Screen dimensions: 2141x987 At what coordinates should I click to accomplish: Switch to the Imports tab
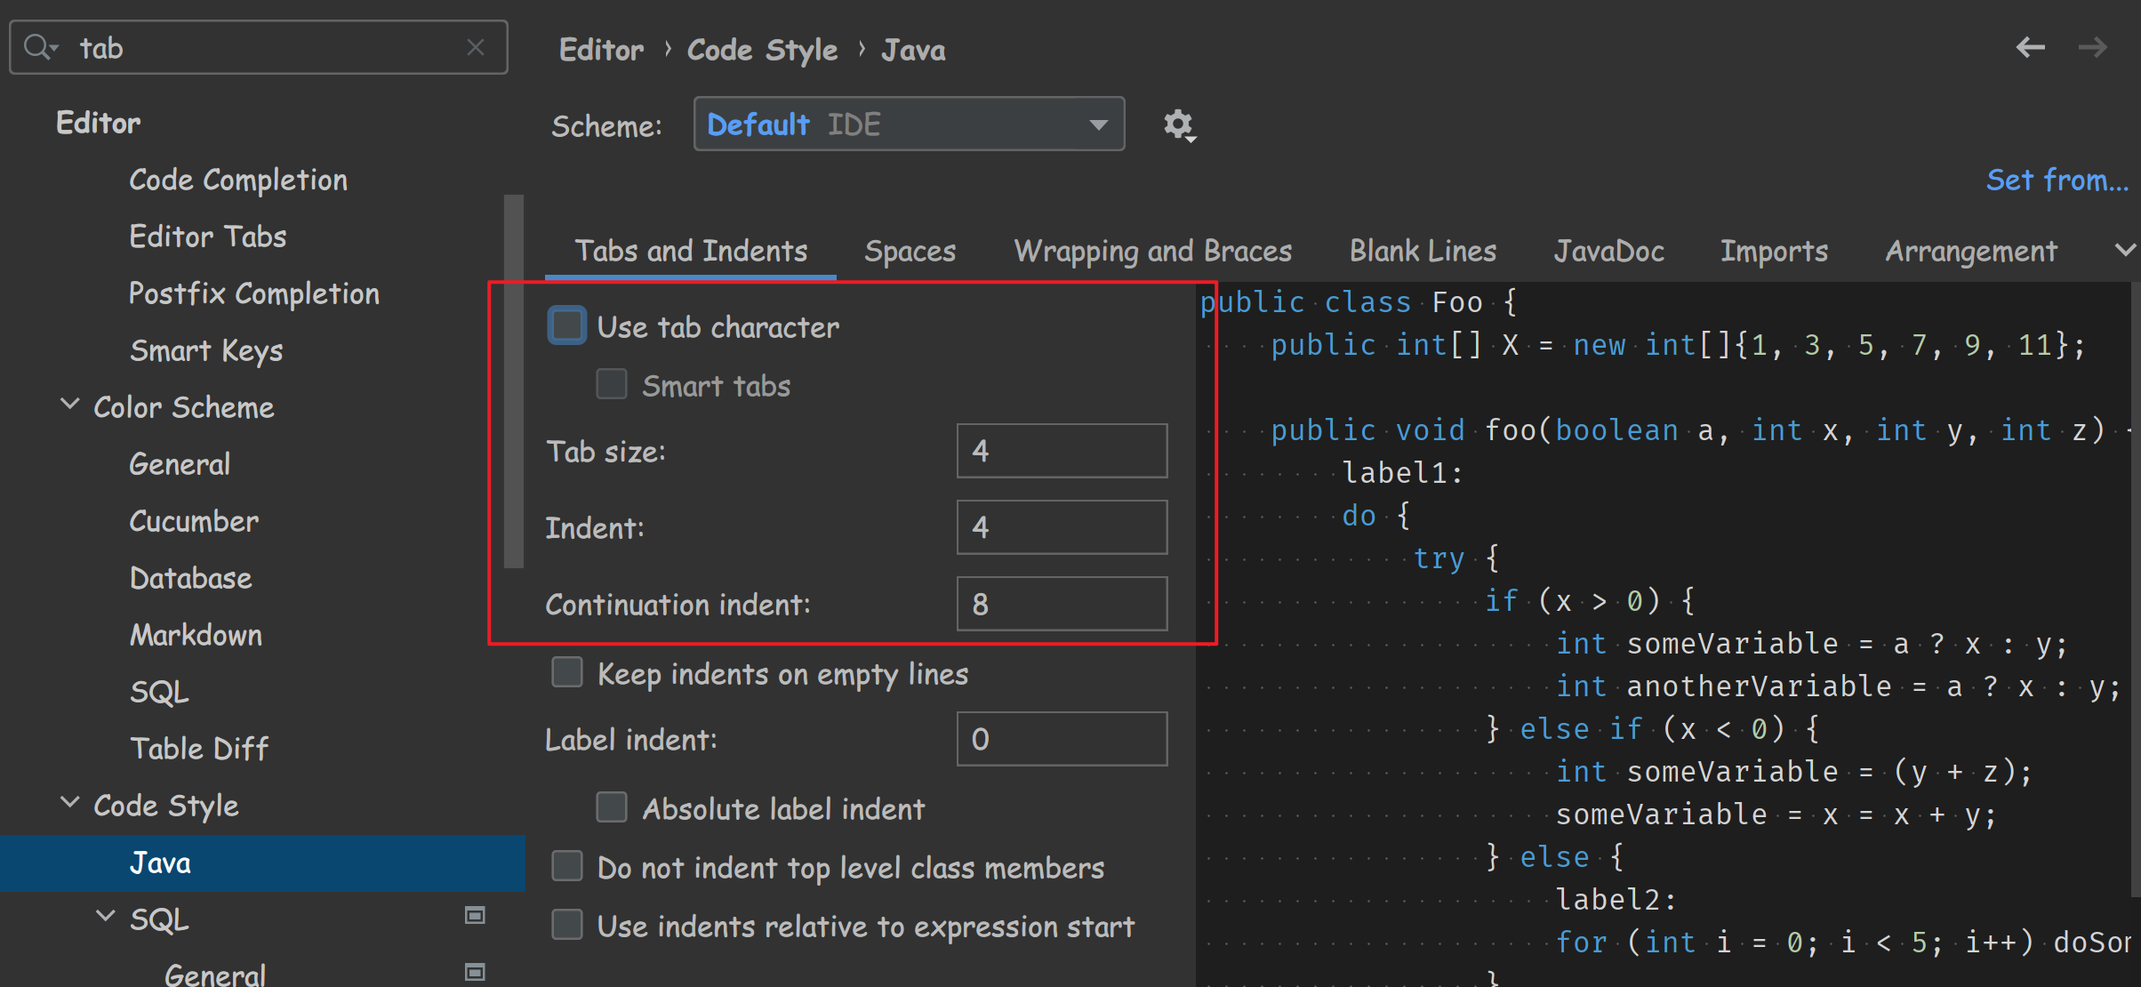[x=1774, y=251]
